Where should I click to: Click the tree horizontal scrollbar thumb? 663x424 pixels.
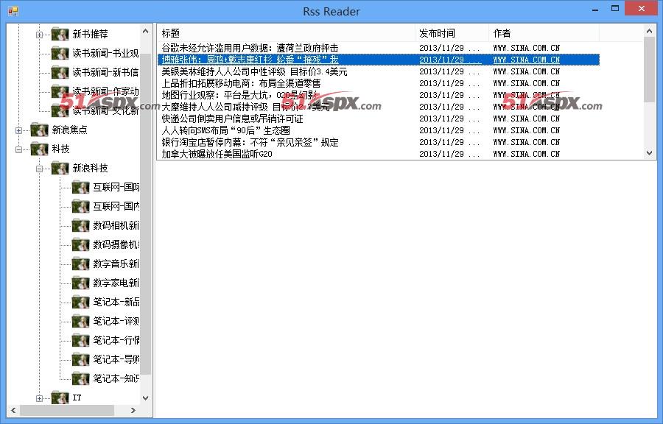[67, 410]
